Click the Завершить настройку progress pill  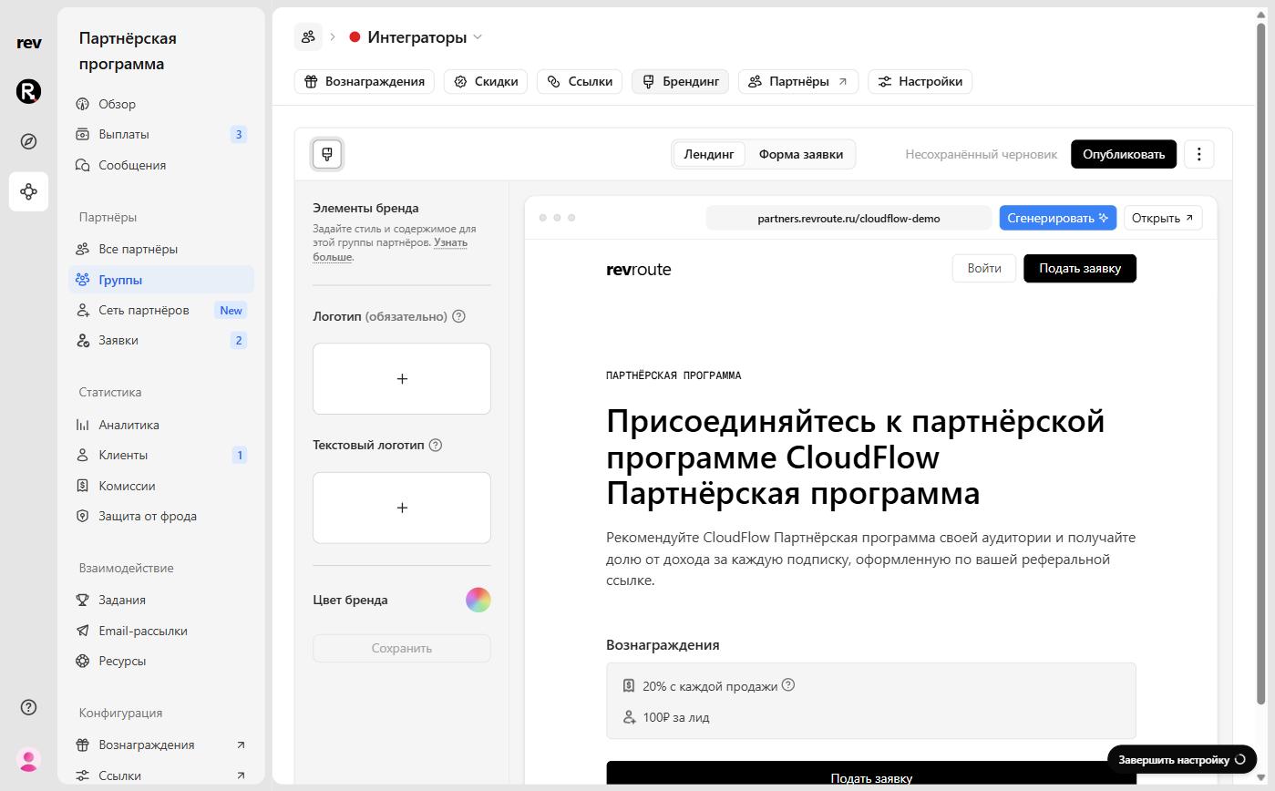pos(1182,759)
